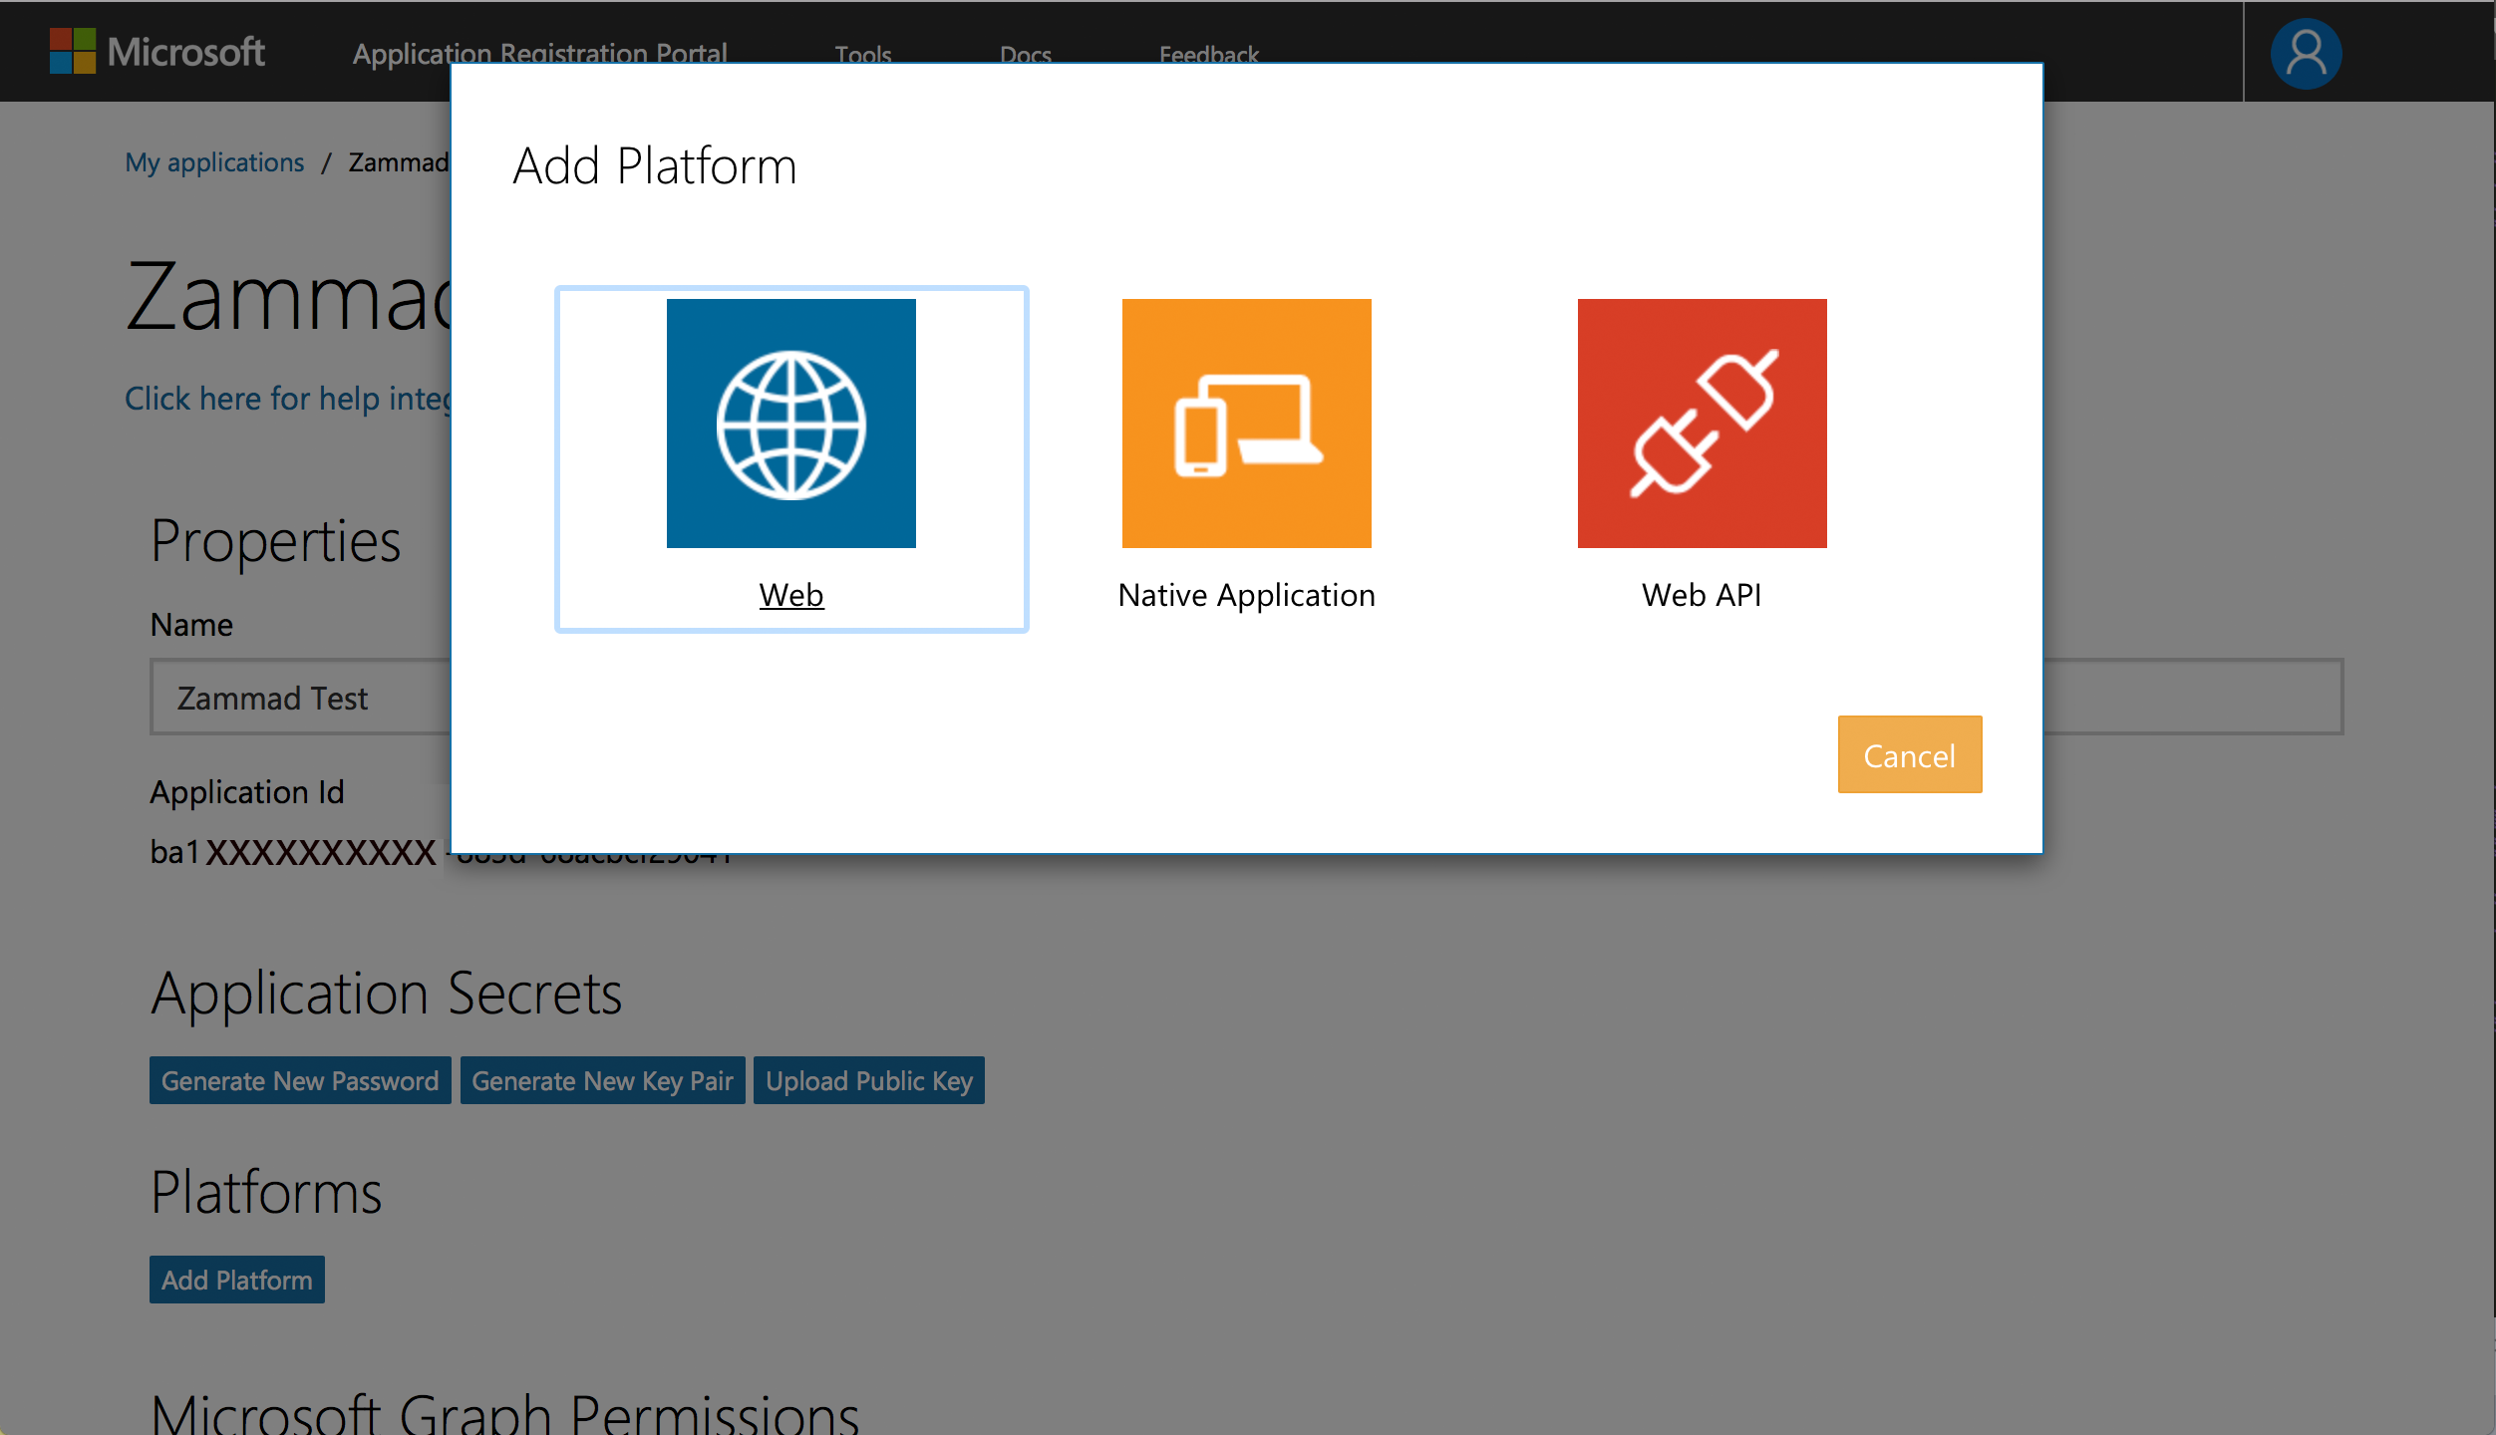The image size is (2496, 1435).
Task: Select the Web globe platform icon
Action: [790, 424]
